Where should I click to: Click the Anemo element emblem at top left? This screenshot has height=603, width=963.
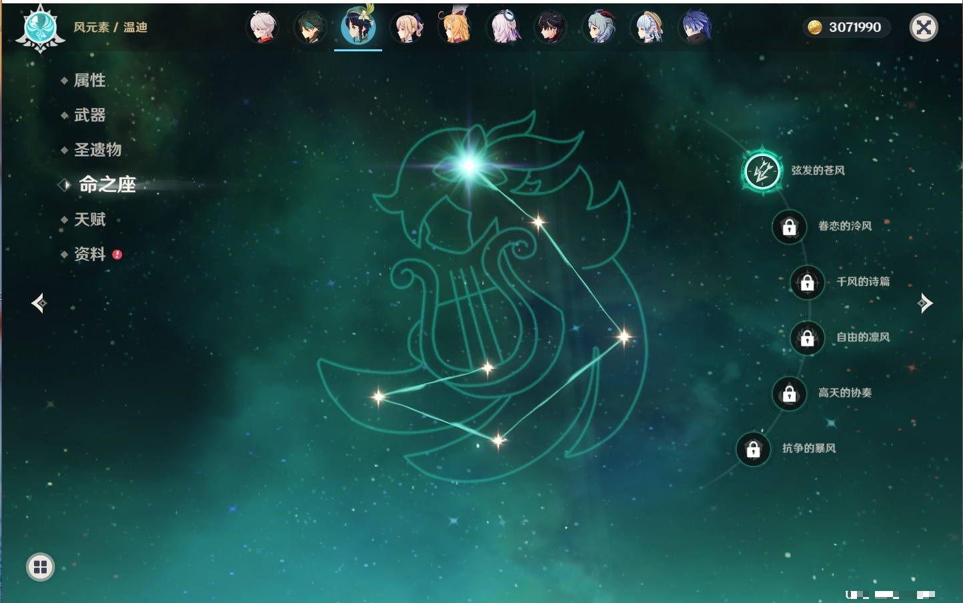tap(40, 28)
